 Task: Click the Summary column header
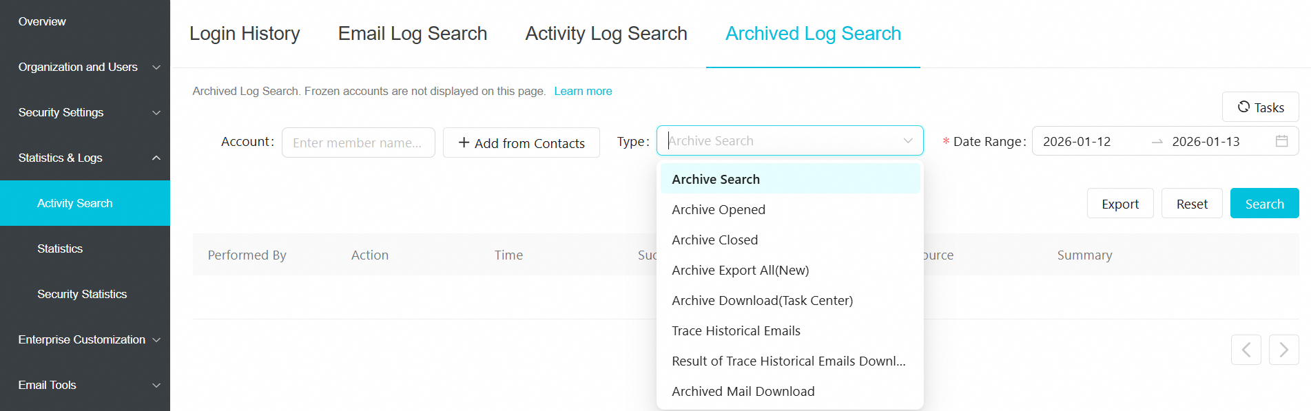[x=1084, y=255]
